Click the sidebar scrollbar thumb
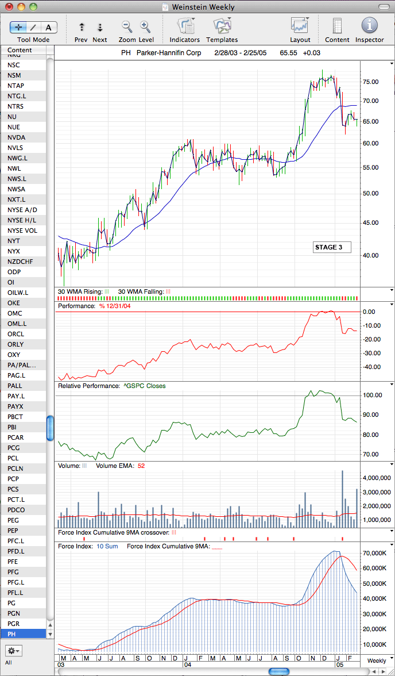Viewport: 395px width, 676px height. (51, 428)
